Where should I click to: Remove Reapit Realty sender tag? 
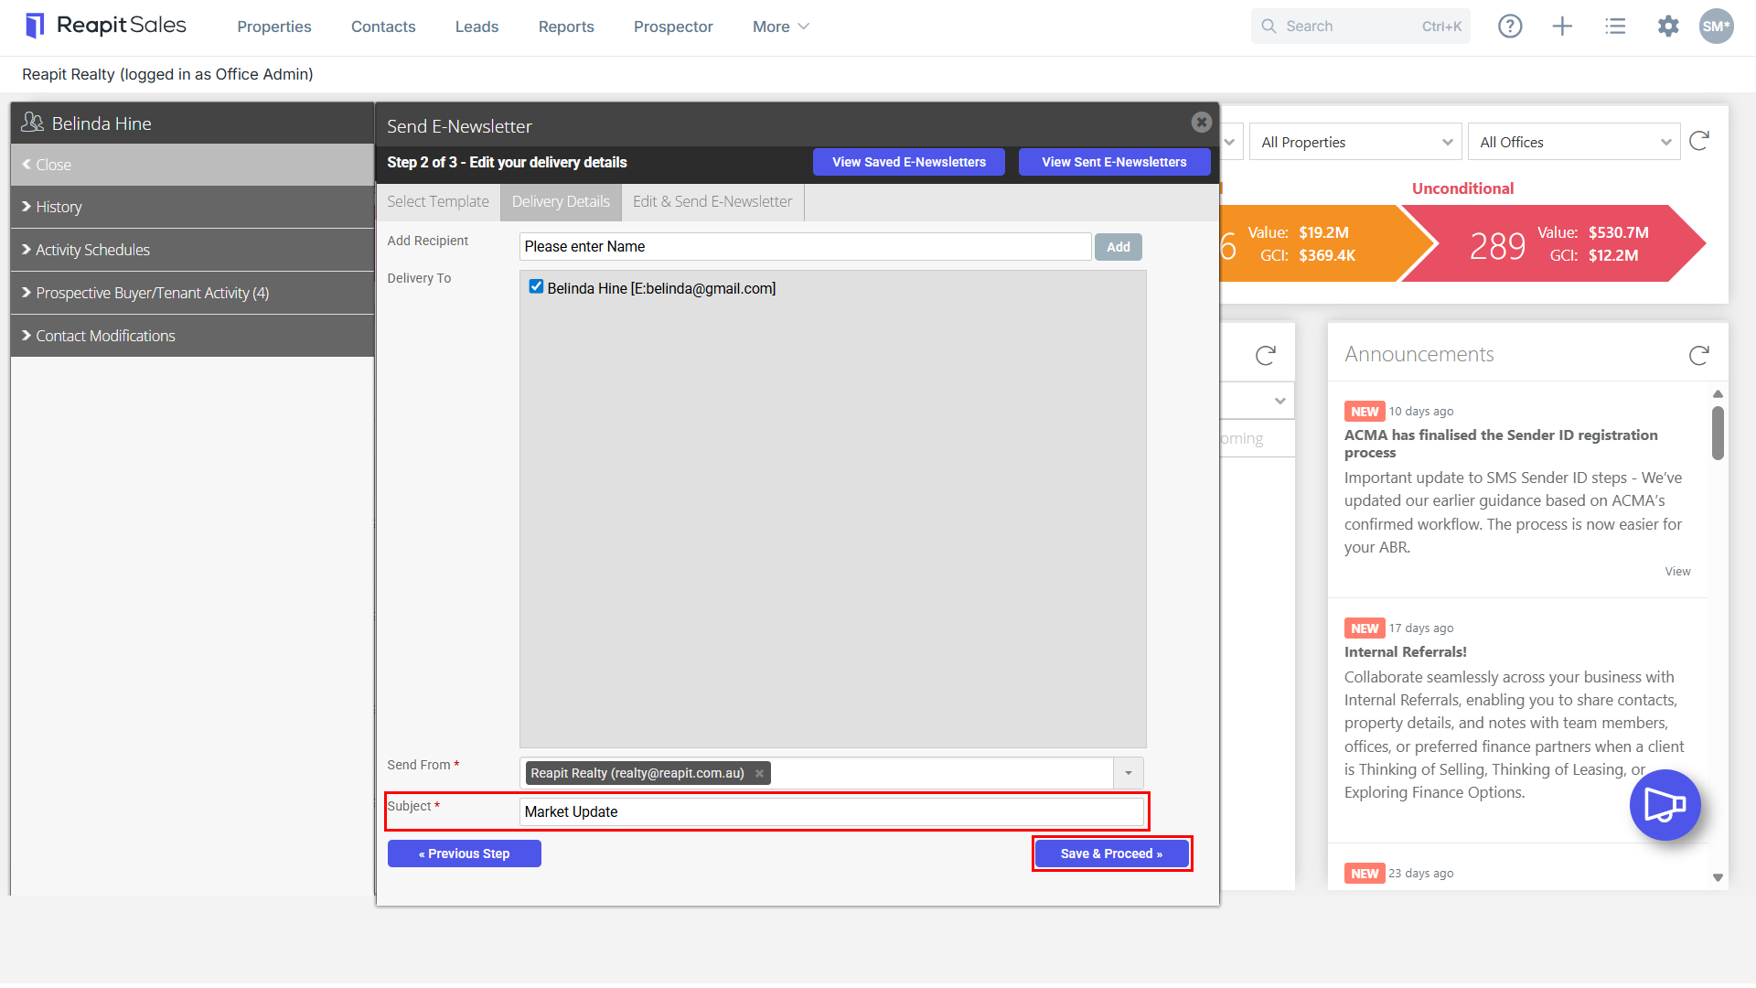pos(759,773)
